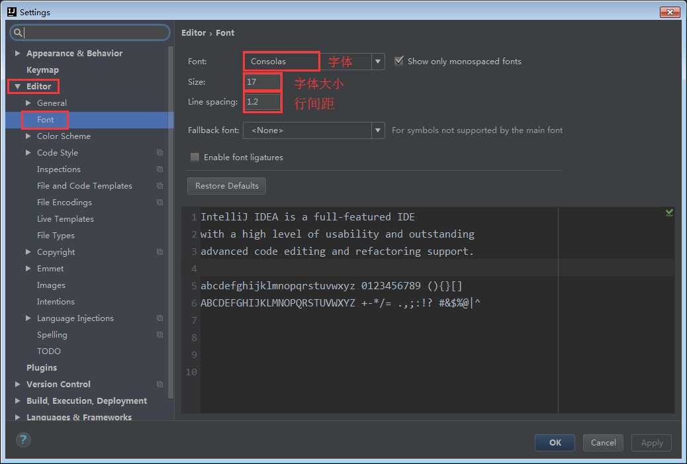The height and width of the screenshot is (464, 687).
Task: Click the project-level icon beside Language Injections
Action: (x=160, y=318)
